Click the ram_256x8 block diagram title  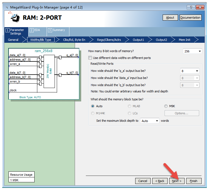[44, 51]
